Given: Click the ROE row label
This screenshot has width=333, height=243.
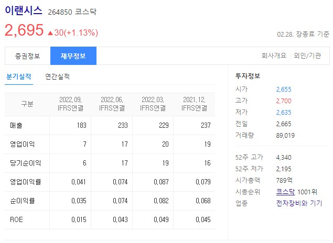Looking at the screenshot, I should pos(16,219).
